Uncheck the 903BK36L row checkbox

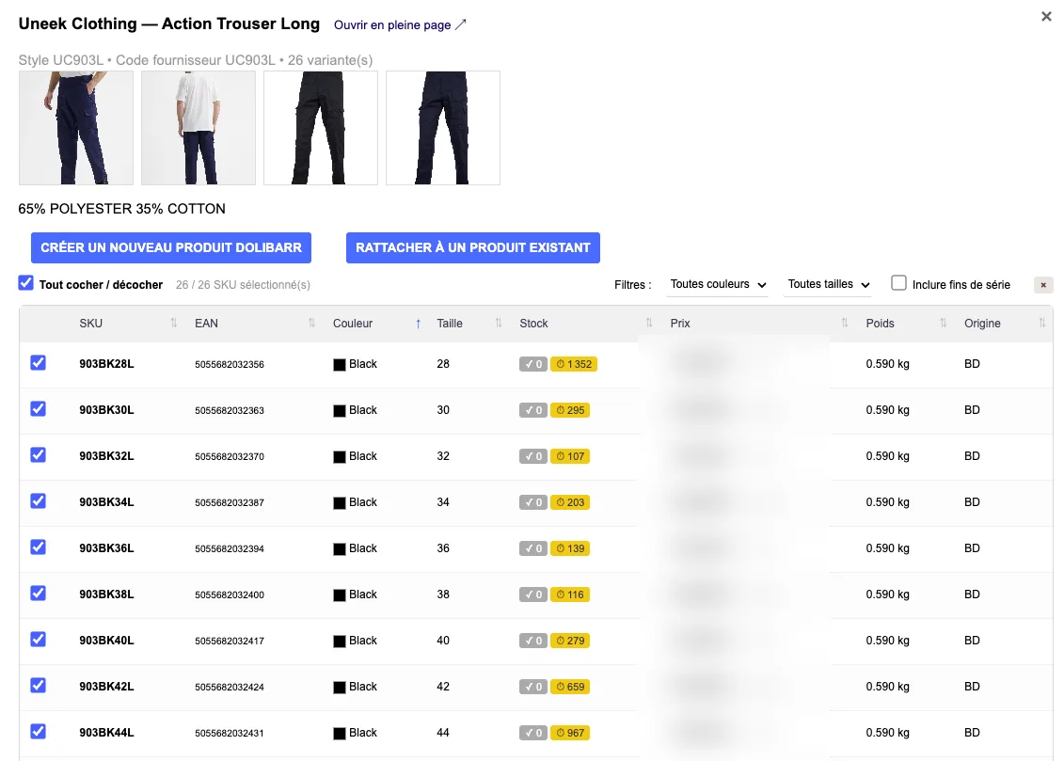click(38, 547)
